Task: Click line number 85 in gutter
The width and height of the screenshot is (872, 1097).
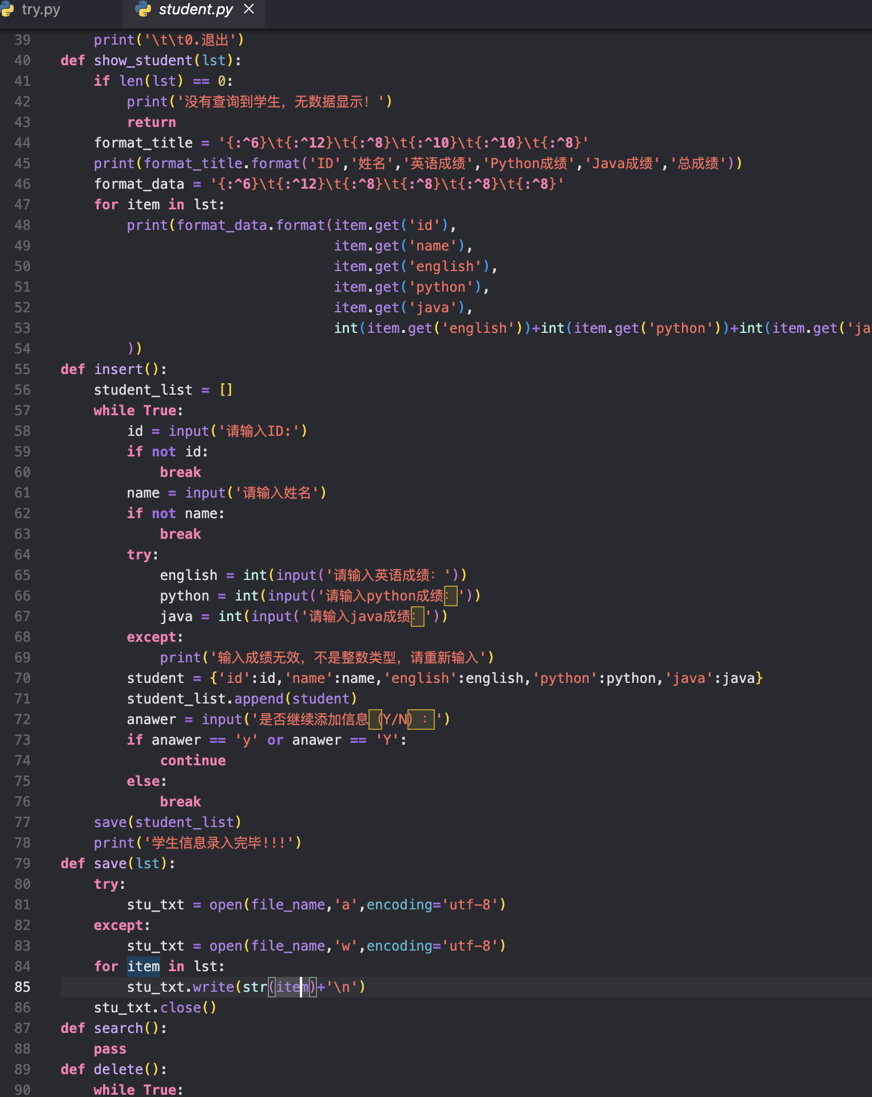Action: 22,987
